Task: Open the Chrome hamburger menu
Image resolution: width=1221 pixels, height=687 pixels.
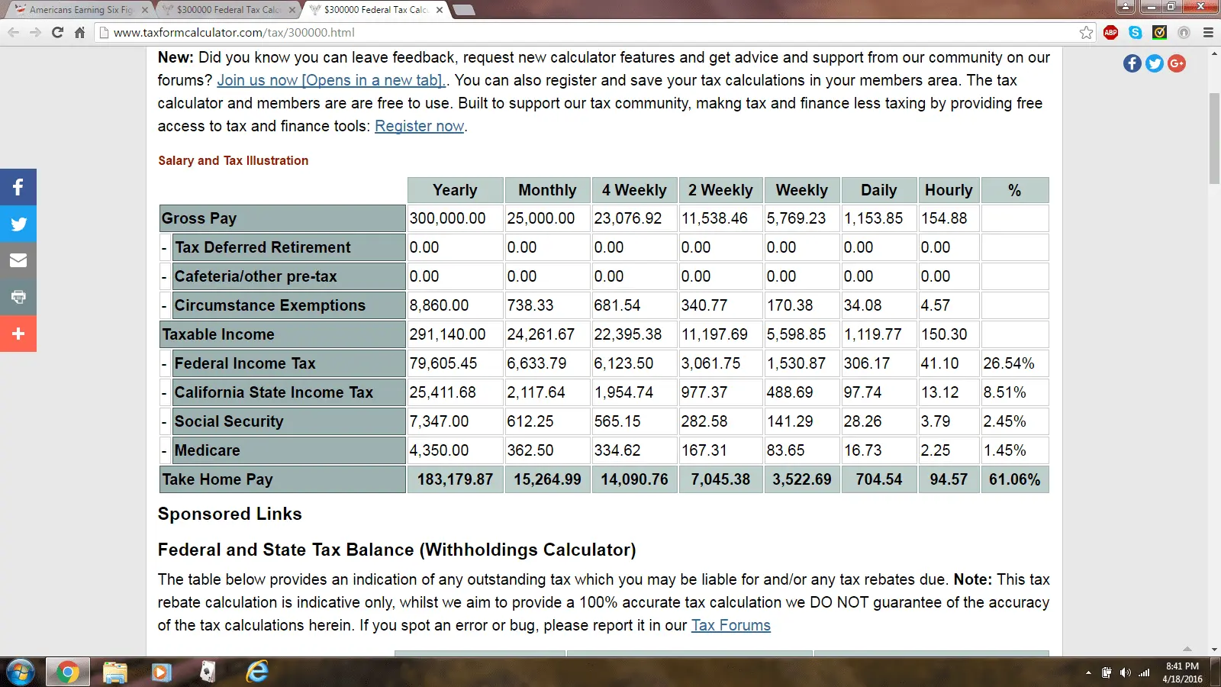Action: coord(1208,32)
